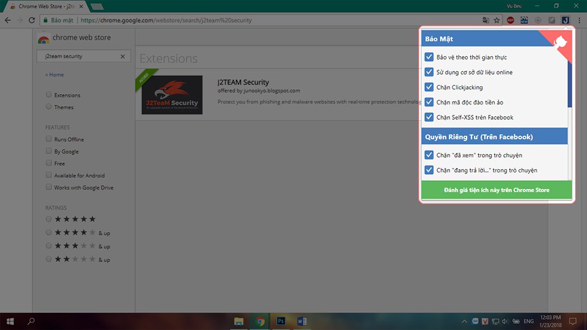The image size is (587, 330).
Task: Switch to Chrome in the taskbar
Action: point(260,321)
